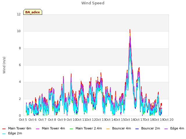Toggle Main Tower 4m legend entry

click(51, 129)
